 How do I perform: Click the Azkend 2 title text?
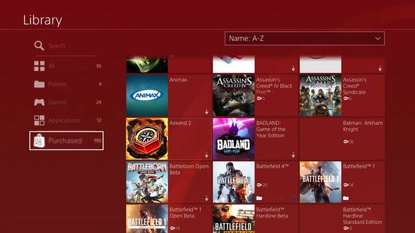[180, 123]
